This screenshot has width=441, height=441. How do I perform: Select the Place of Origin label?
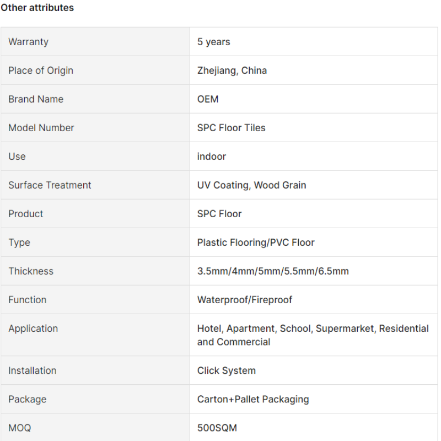[41, 71]
